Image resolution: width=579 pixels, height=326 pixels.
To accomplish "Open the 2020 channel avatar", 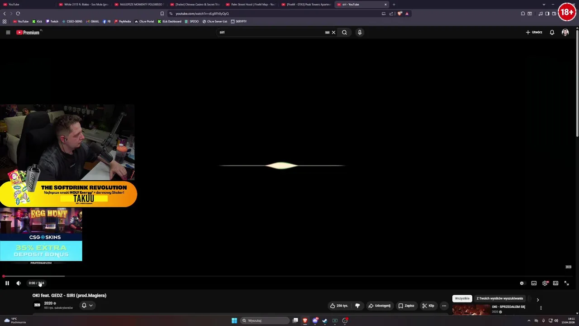I will tap(37, 305).
